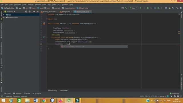
Task: Open the Project Structure icon in toolbar
Action: pyautogui.click(x=181, y=8)
